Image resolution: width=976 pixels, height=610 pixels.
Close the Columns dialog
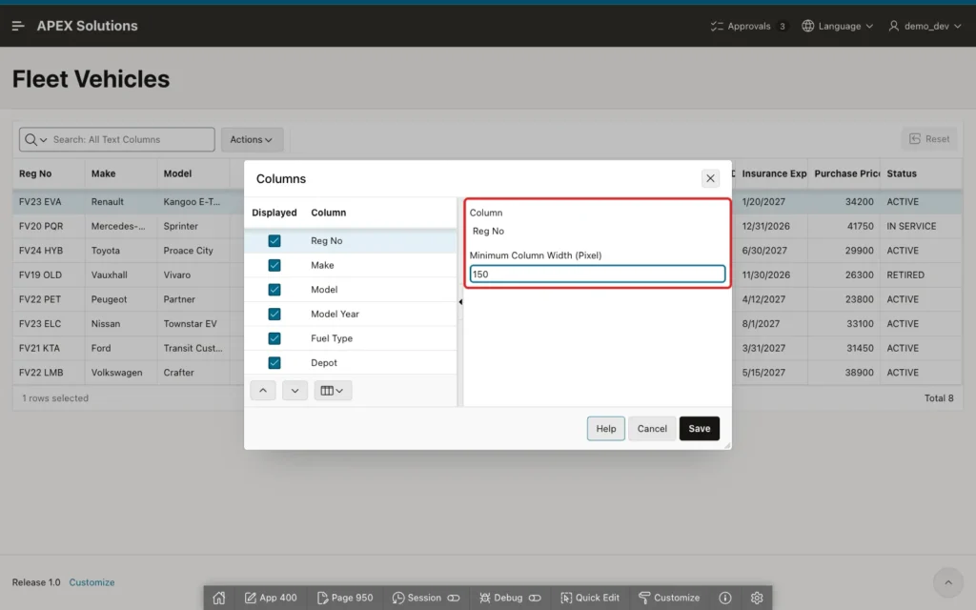point(710,178)
